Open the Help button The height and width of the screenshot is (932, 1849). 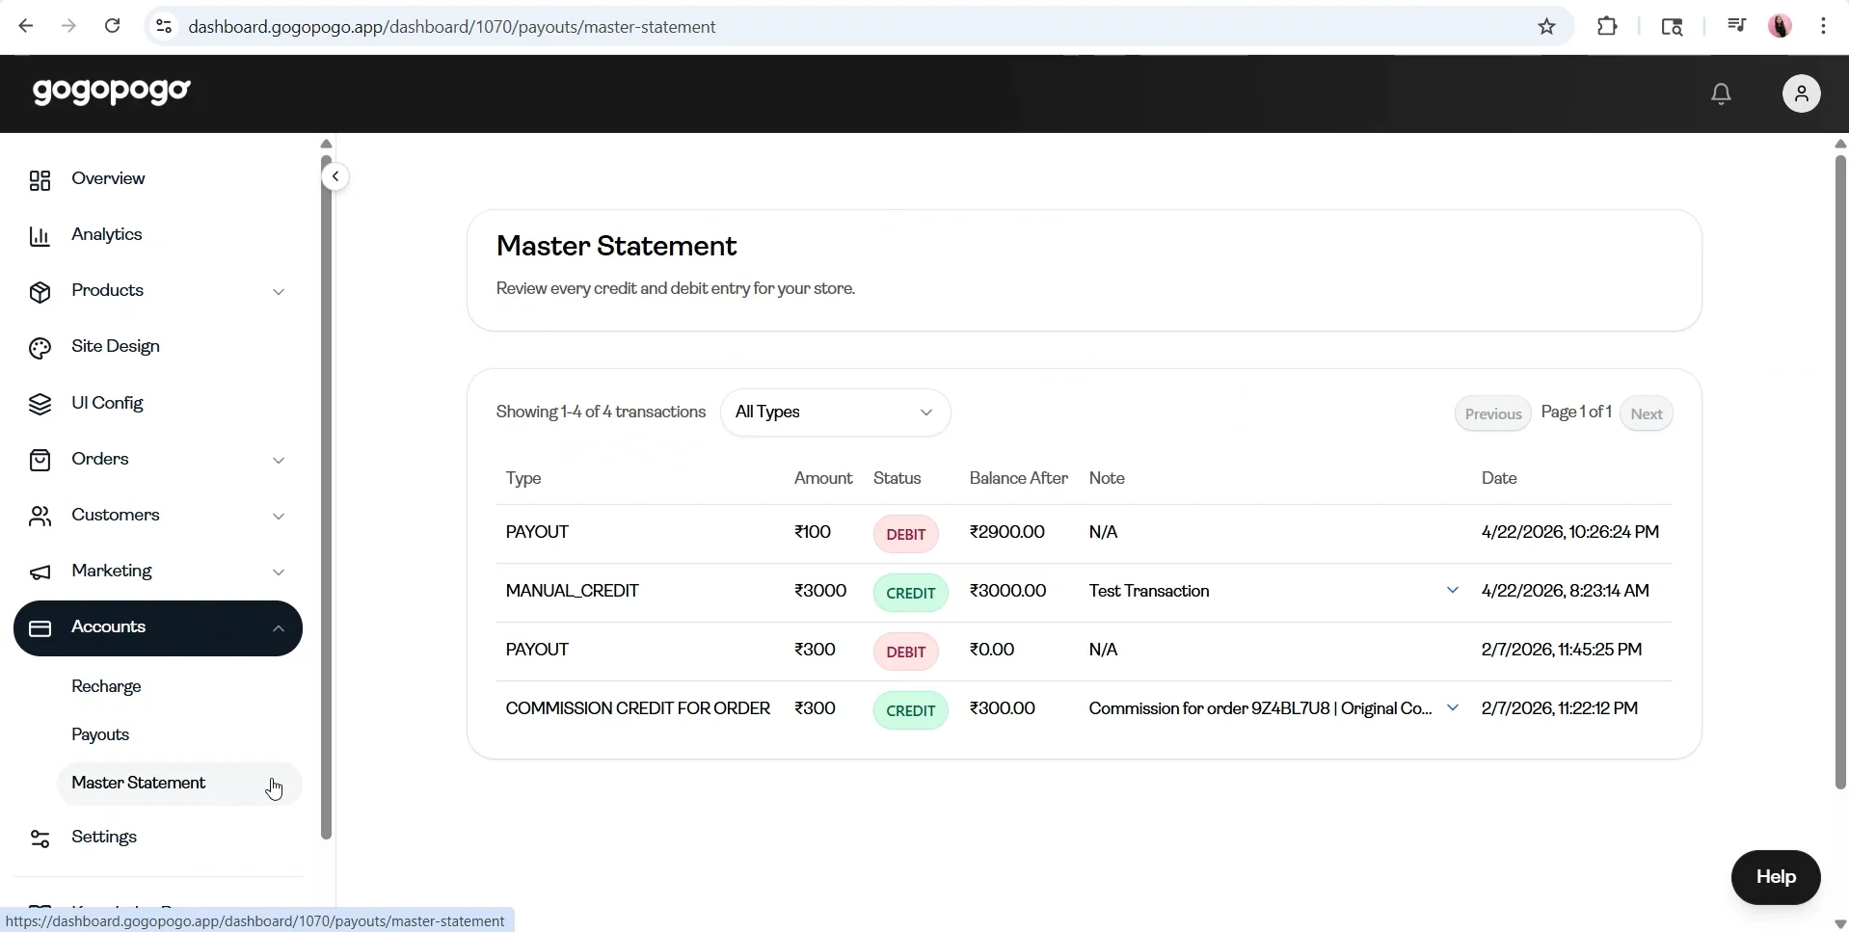pos(1775,877)
